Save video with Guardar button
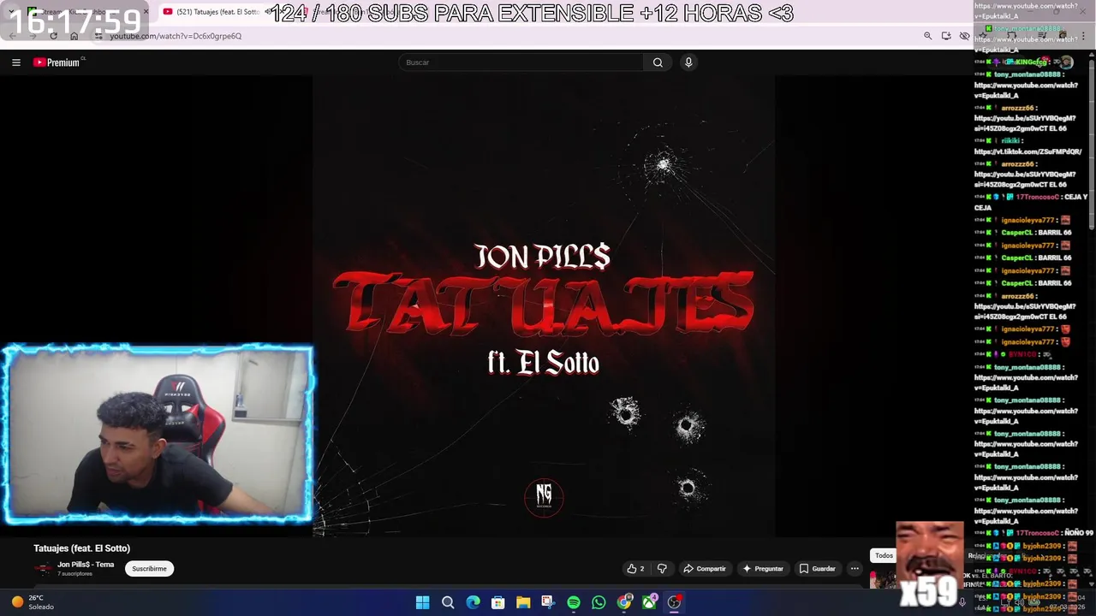 tap(817, 569)
